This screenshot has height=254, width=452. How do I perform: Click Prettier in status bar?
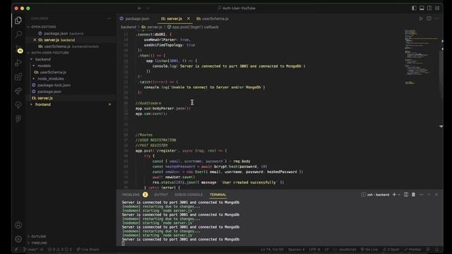[412, 249]
